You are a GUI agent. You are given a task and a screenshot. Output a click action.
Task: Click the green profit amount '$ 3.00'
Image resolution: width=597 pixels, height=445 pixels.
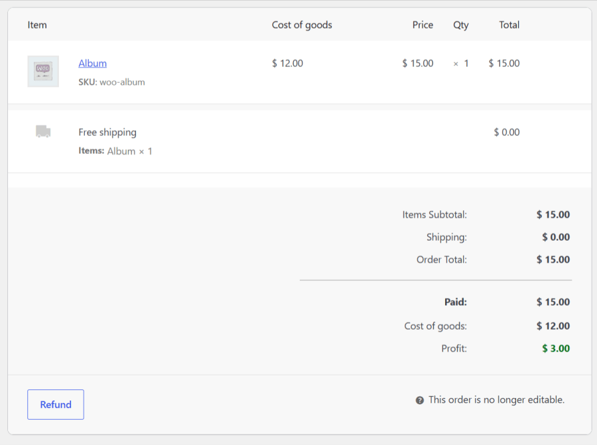click(556, 349)
